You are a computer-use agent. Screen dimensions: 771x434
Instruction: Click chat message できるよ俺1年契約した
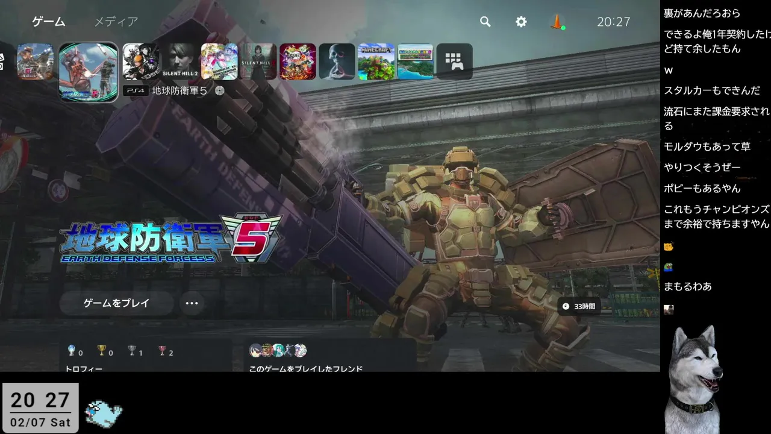click(717, 42)
